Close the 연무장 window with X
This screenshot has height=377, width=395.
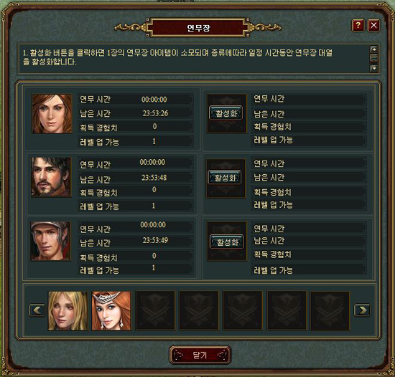coord(373,25)
